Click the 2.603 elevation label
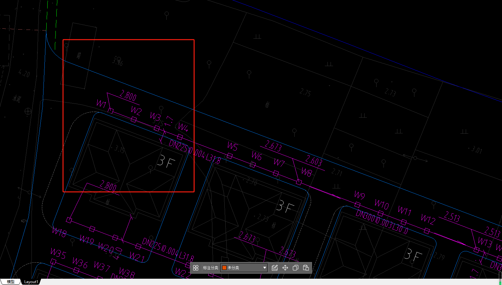The width and height of the screenshot is (502, 285). 314,161
